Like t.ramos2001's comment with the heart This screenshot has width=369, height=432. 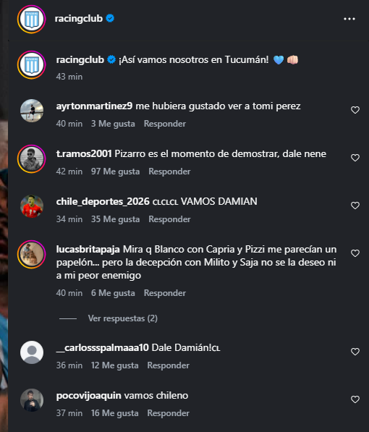click(x=355, y=158)
